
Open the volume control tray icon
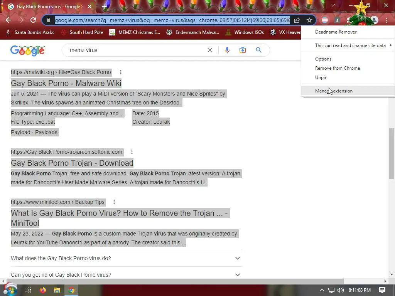click(340, 290)
